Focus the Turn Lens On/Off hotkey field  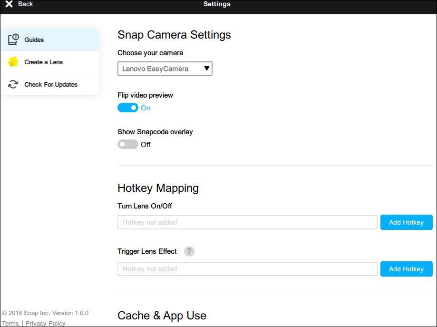(247, 222)
